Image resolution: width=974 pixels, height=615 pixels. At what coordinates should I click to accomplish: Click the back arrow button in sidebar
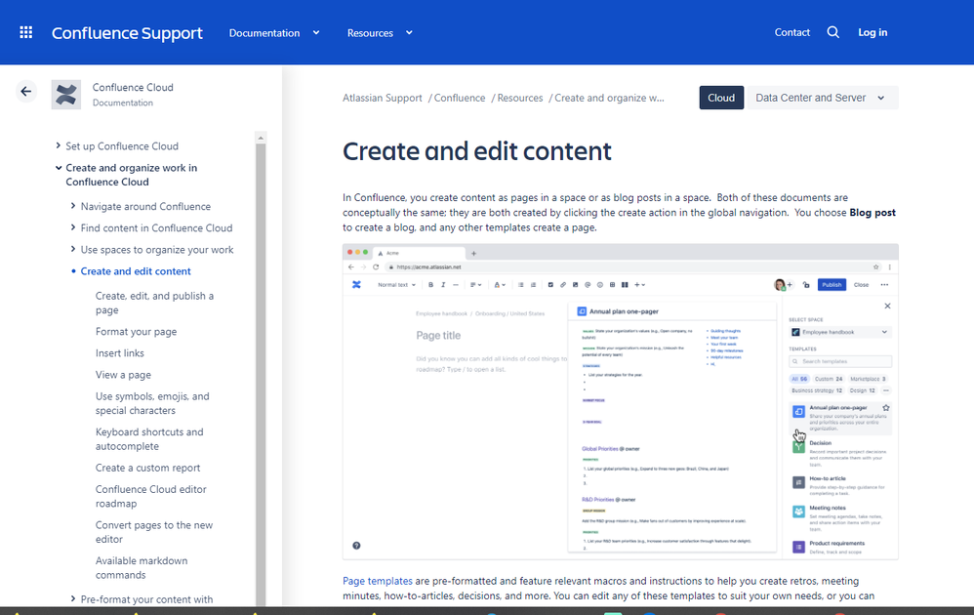click(25, 92)
